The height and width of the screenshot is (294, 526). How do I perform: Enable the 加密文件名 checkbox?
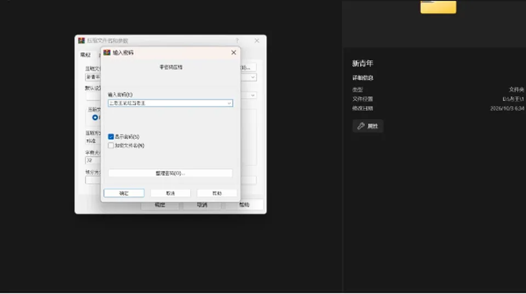[111, 145]
